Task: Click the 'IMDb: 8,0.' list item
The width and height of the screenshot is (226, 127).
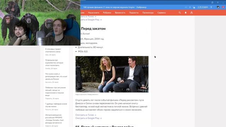Action: [83, 52]
